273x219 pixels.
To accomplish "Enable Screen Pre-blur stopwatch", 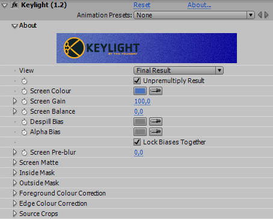I will tap(24, 153).
